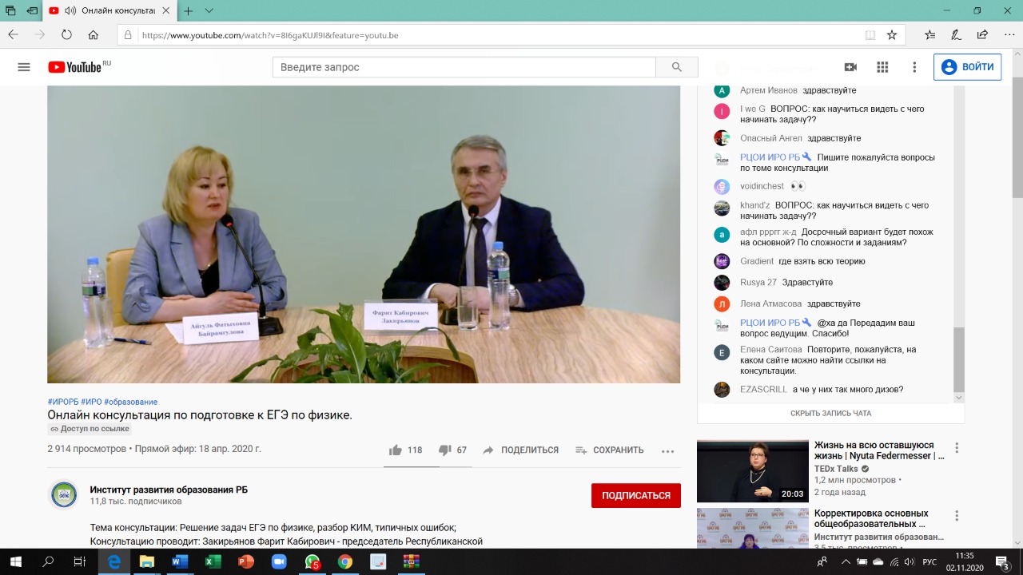The height and width of the screenshot is (575, 1023).
Task: Dislike the video with thumbs down
Action: [x=445, y=450]
